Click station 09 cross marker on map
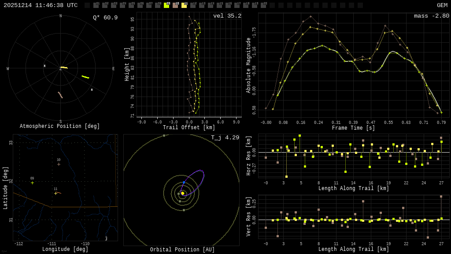The image size is (451, 254). (32, 183)
